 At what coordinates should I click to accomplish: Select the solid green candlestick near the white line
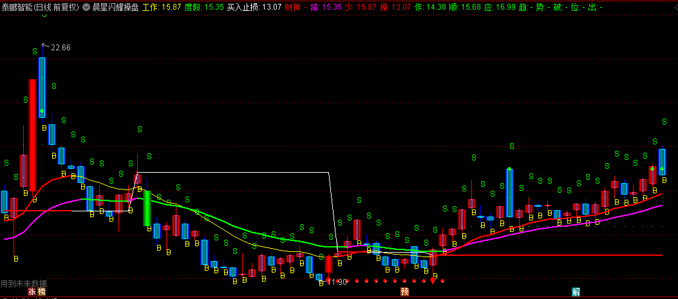pyautogui.click(x=147, y=208)
